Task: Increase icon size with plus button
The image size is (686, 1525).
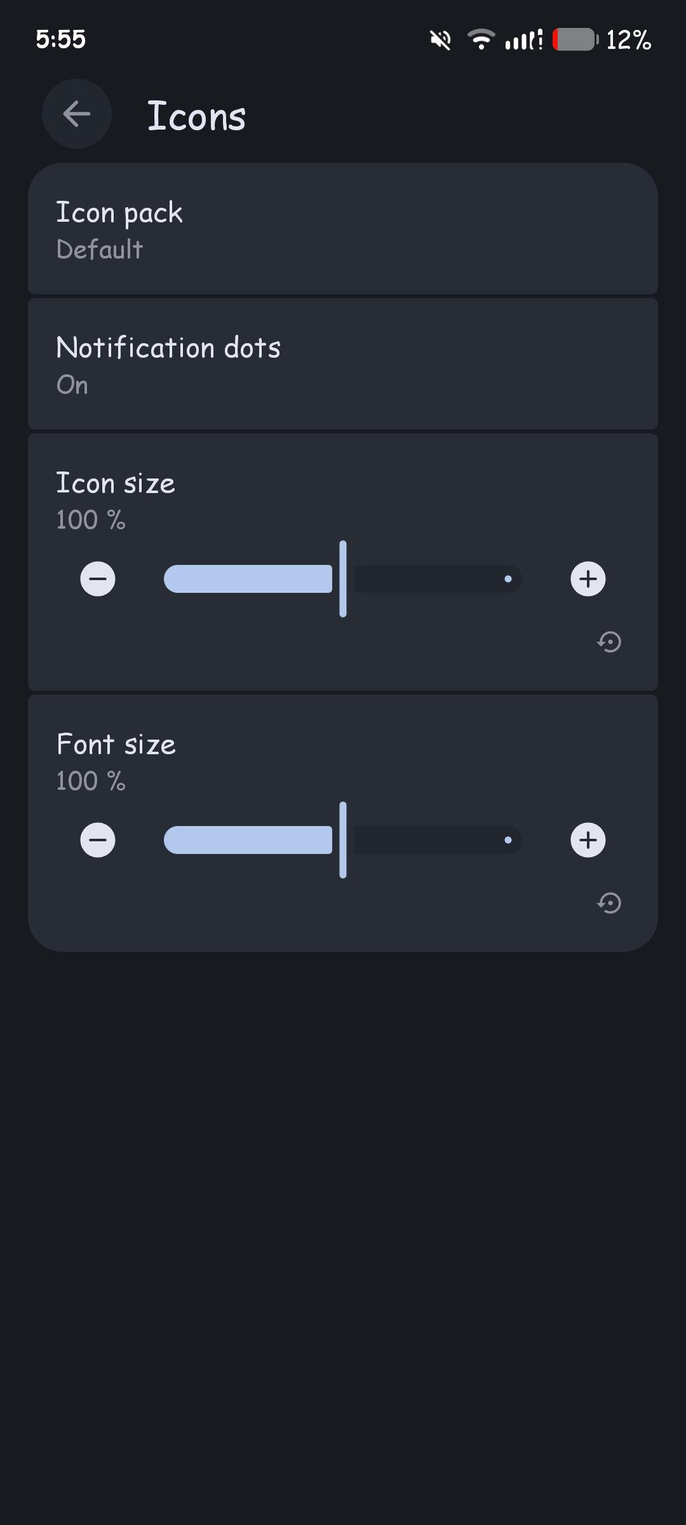Action: 588,579
